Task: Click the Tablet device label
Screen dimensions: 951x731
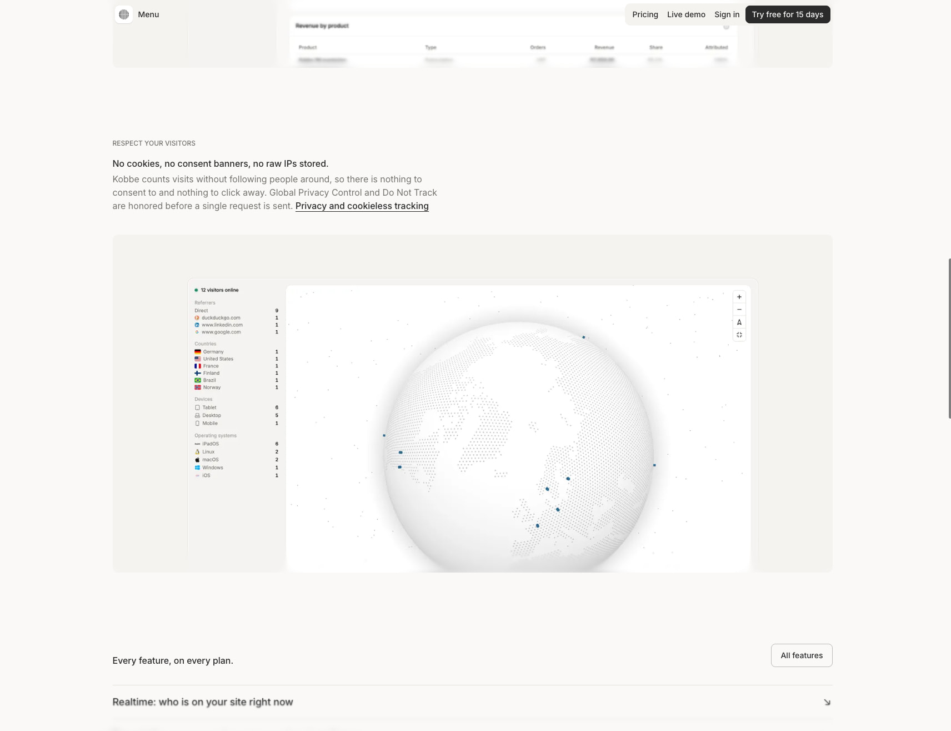Action: pyautogui.click(x=209, y=407)
